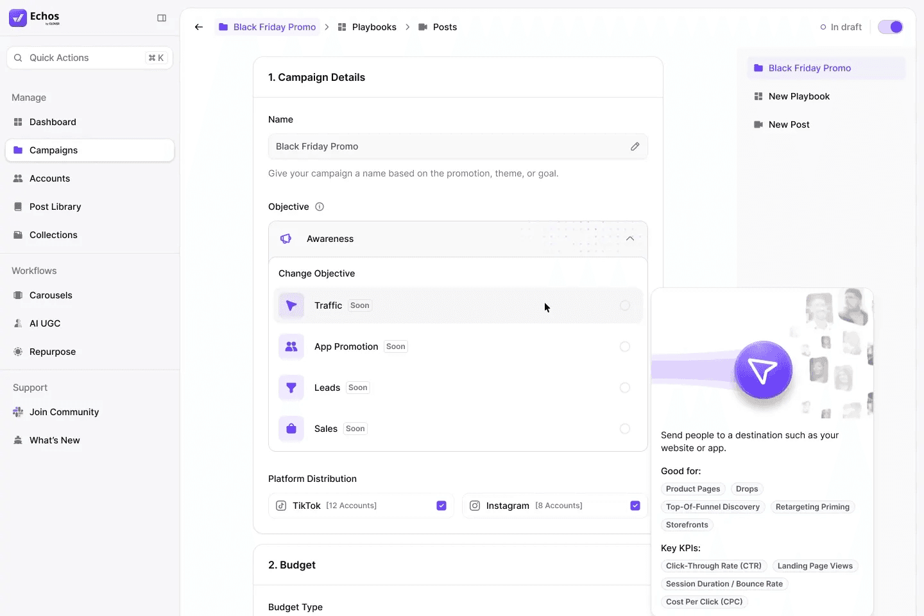Viewport: 924px width, 616px height.
Task: Click the Session Duration / Bounce Rate tag
Action: (724, 584)
